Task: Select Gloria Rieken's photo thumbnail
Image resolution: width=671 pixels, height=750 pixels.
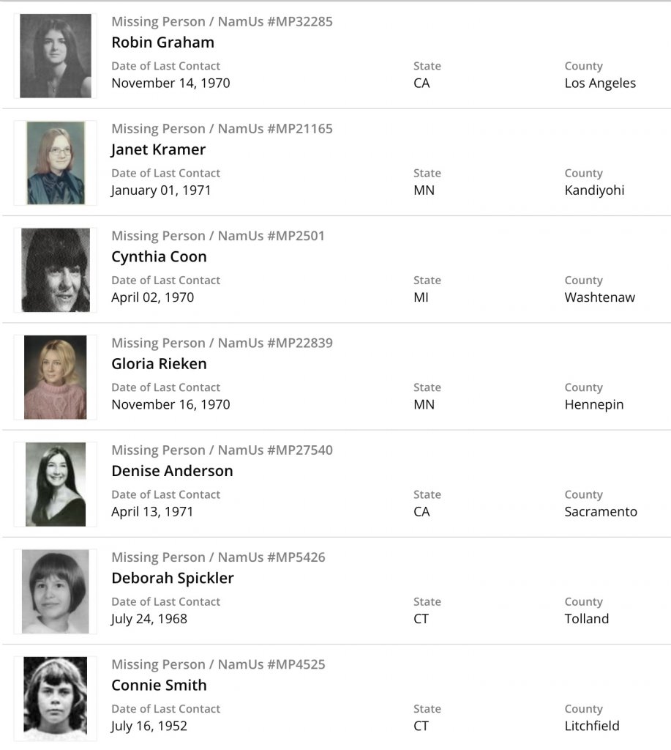Action: tap(56, 377)
